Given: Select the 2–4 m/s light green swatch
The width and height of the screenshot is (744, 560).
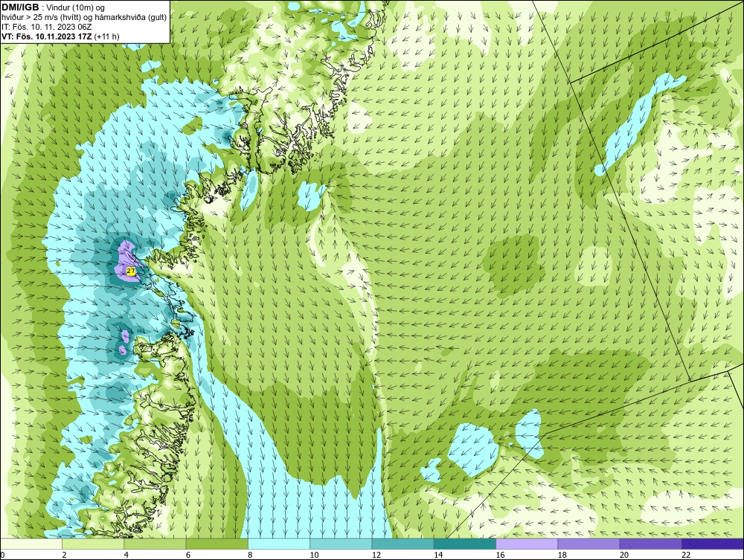Looking at the screenshot, I should pyautogui.click(x=93, y=544).
